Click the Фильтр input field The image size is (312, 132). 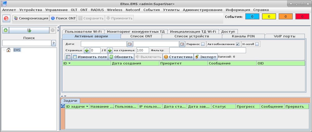208,50
